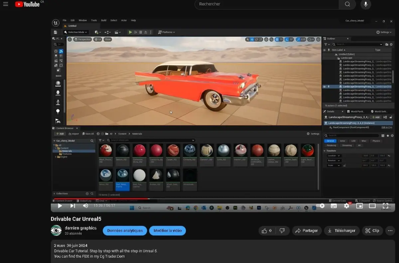The width and height of the screenshot is (399, 263).
Task: Open the Build menu
Action: [104, 20]
